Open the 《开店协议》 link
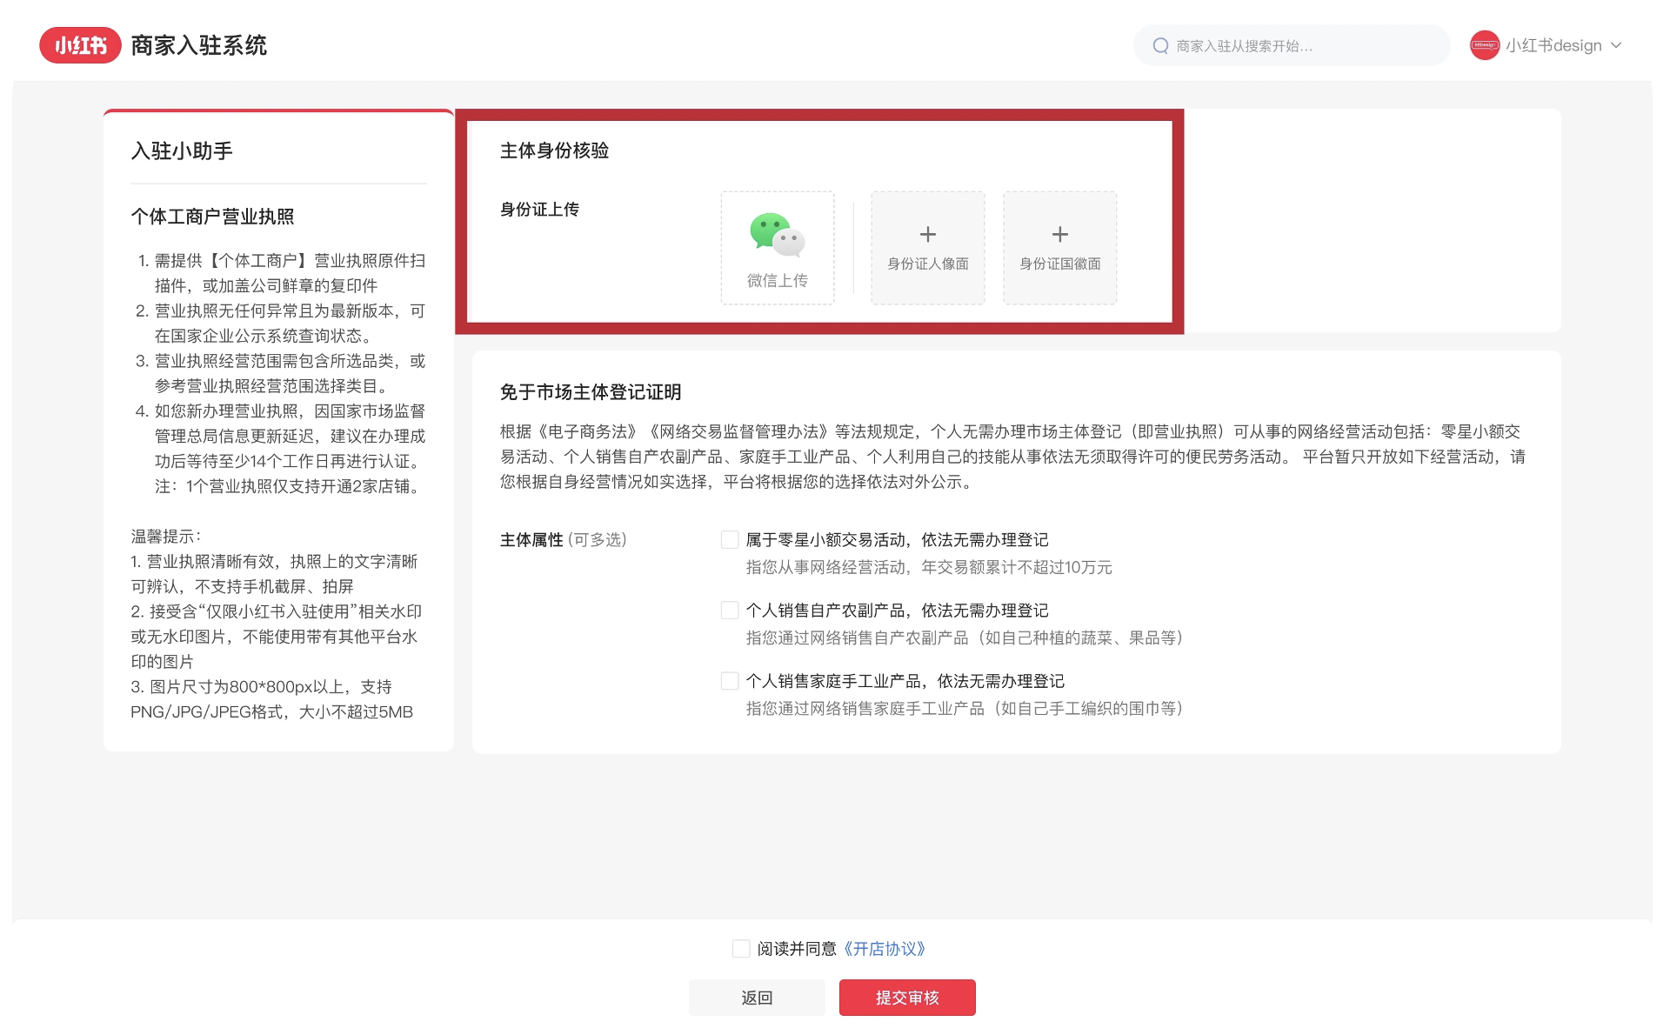Viewport: 1670px width, 1035px height. point(885,949)
